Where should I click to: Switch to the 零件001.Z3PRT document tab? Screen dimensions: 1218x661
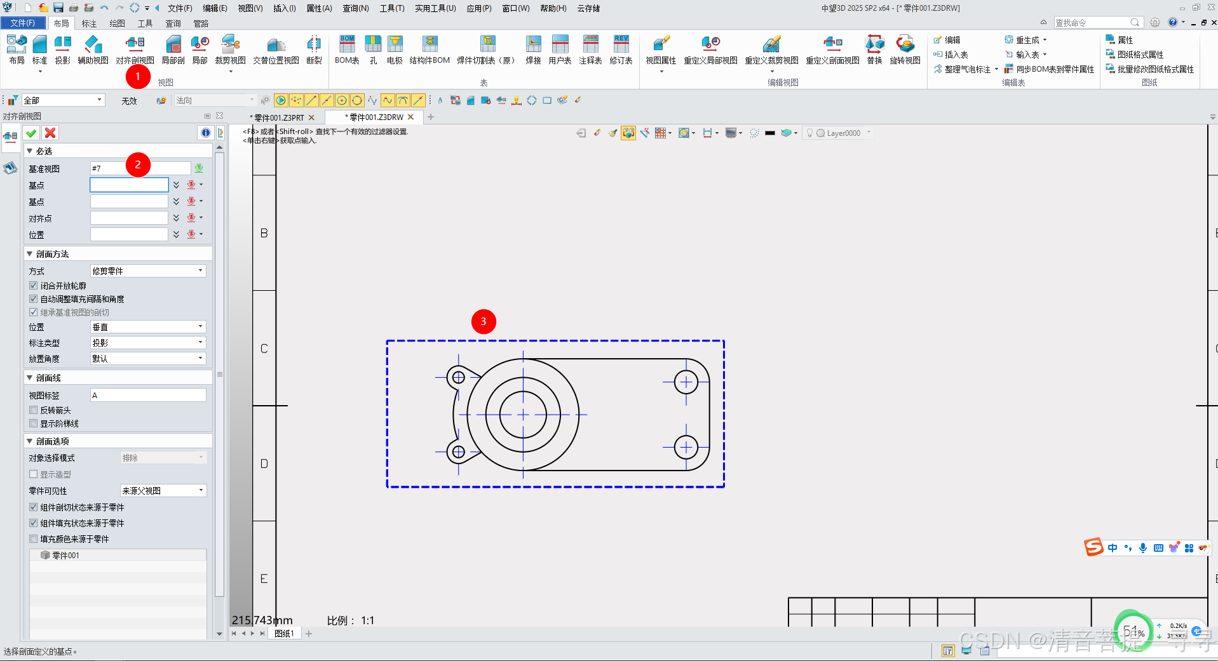tap(279, 117)
